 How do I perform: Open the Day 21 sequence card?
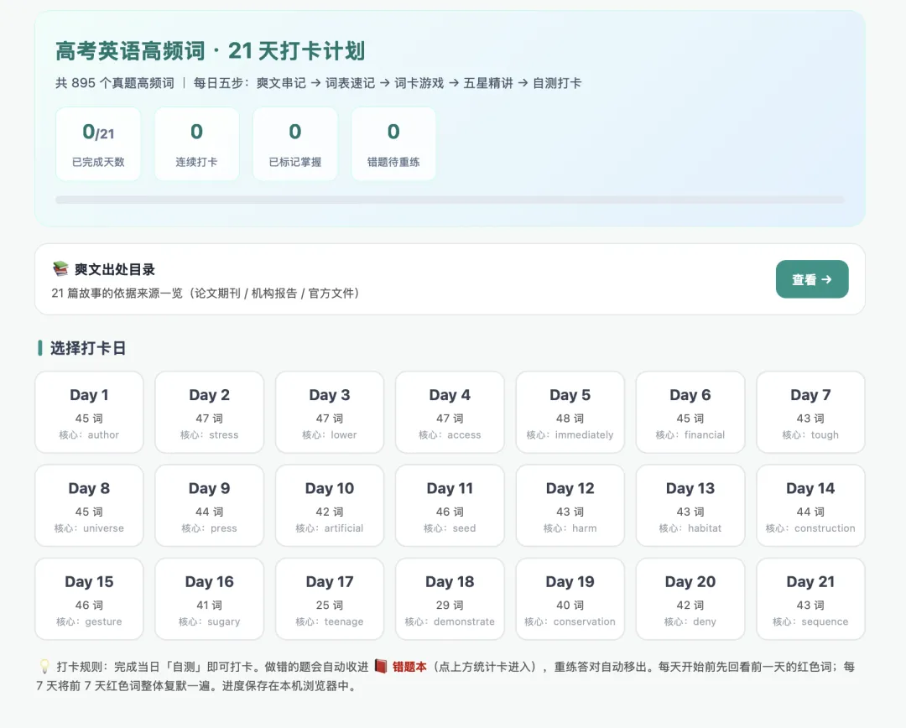[810, 599]
